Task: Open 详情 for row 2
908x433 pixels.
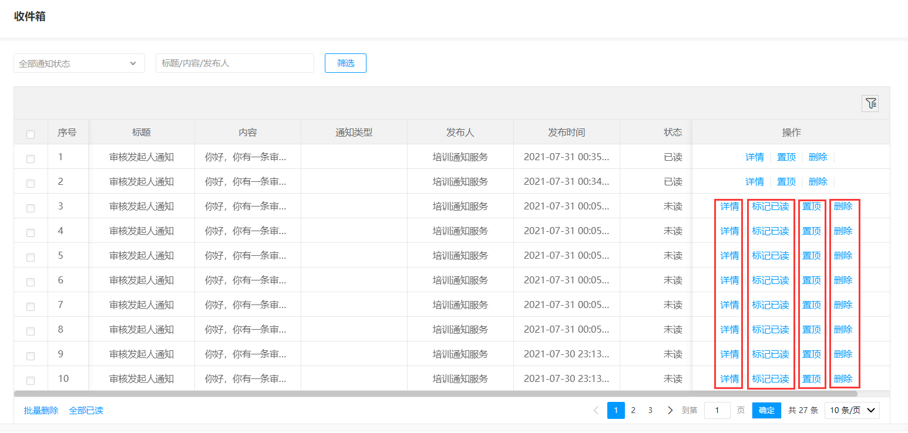Action: (x=755, y=181)
